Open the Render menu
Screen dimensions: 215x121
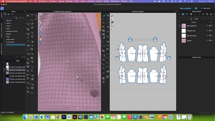coord(99,1)
